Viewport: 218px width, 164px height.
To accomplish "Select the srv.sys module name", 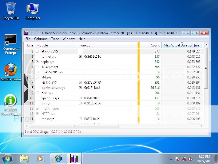I will point(46,103).
